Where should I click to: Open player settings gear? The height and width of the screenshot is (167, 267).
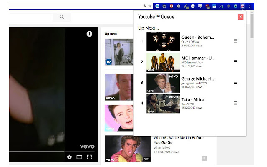pos(69,157)
